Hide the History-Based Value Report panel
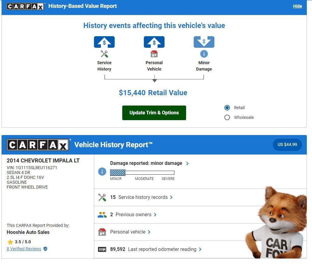This screenshot has width=312, height=264. pyautogui.click(x=297, y=6)
